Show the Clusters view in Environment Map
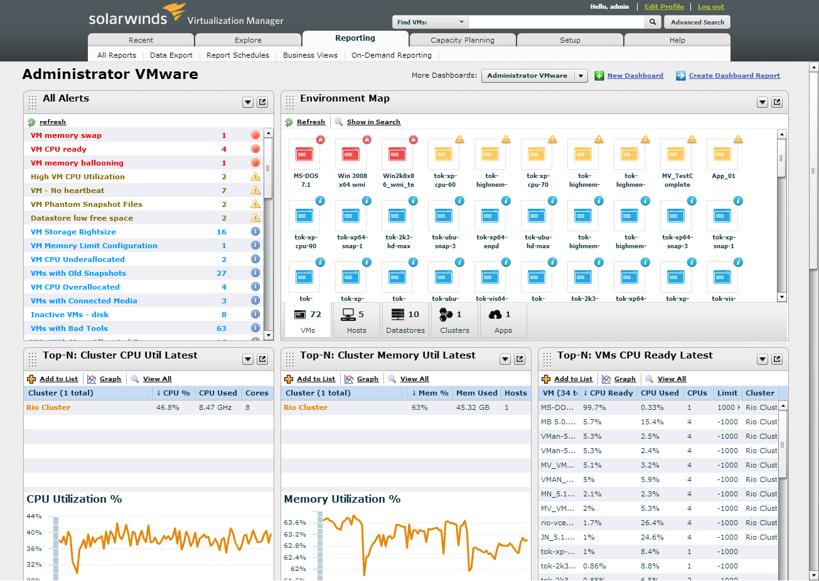The height and width of the screenshot is (581, 819). click(x=455, y=320)
